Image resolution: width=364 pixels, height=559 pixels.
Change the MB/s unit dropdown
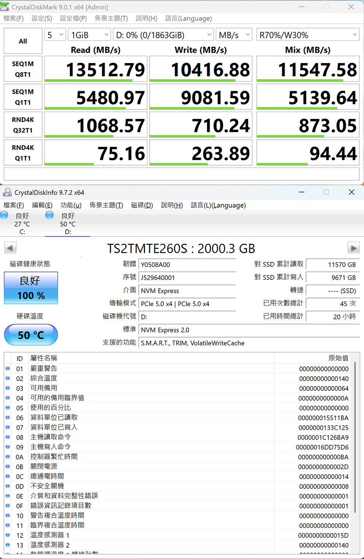234,35
